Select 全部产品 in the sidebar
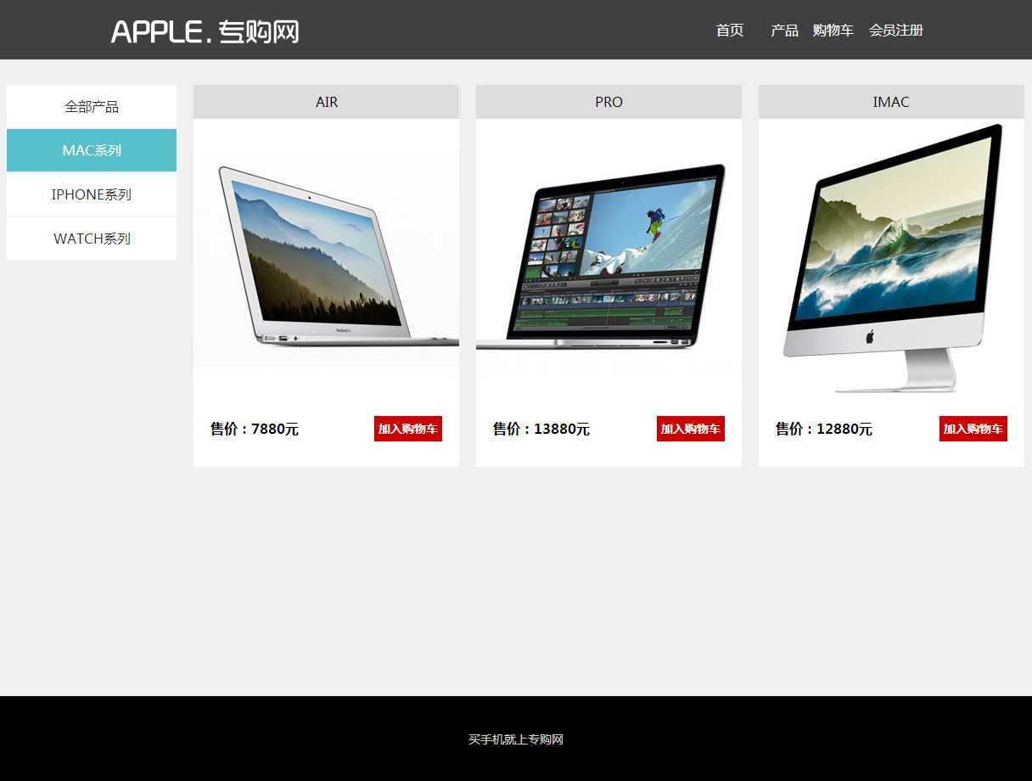 (x=92, y=107)
